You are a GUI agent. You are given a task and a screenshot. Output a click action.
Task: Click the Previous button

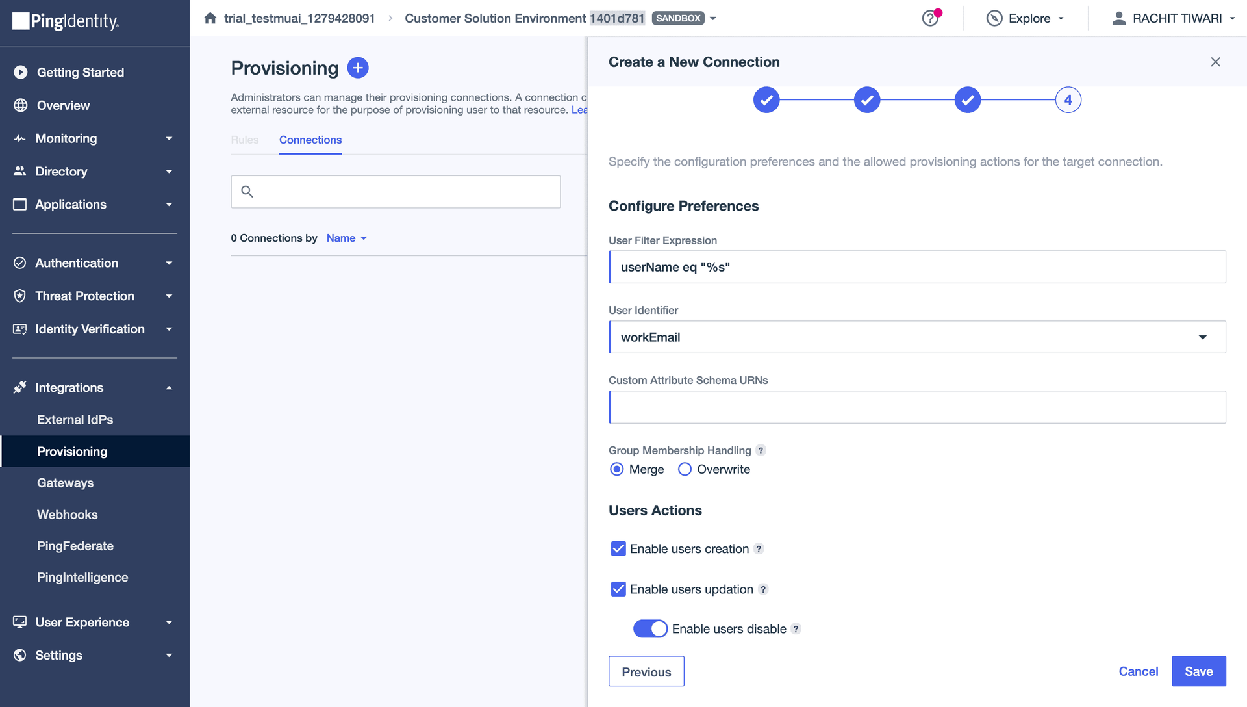pos(646,671)
